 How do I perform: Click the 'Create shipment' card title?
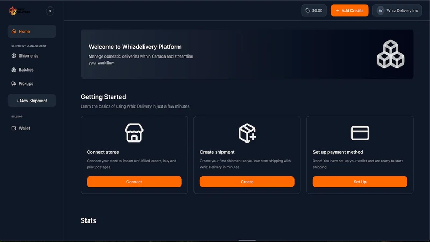pos(217,152)
